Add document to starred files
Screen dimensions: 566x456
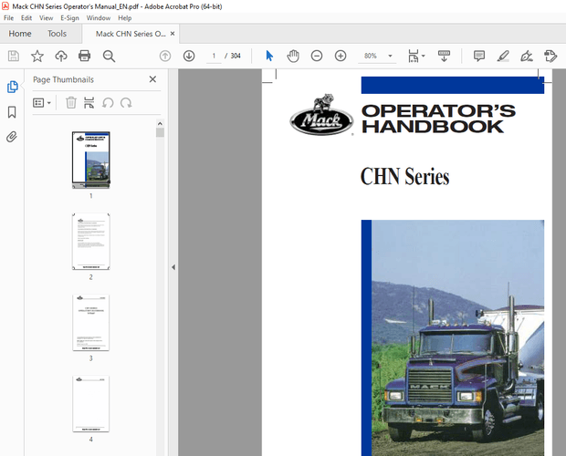click(37, 56)
